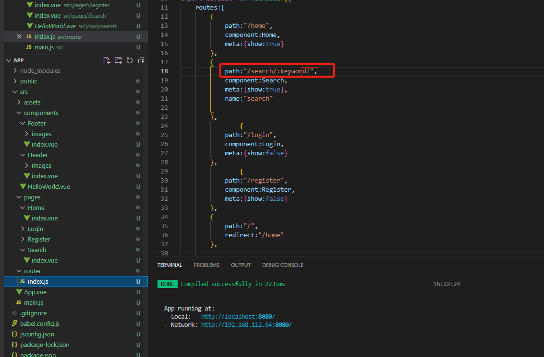Image resolution: width=544 pixels, height=357 pixels.
Task: Open HelloWorld.vue in the components folder
Action: pos(48,187)
